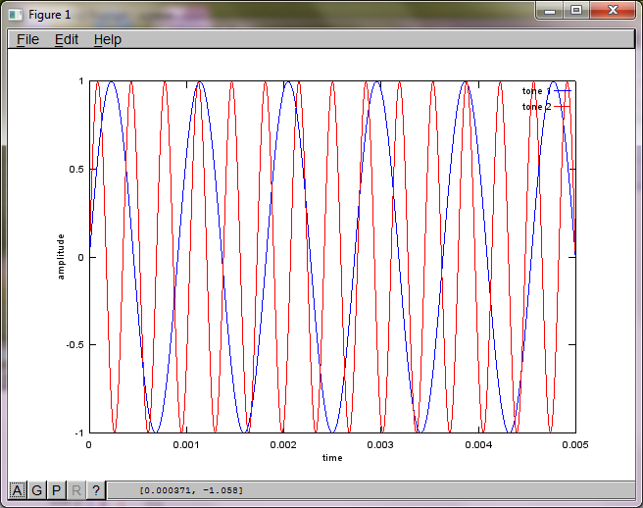Click the 'tone 1' legend label
This screenshot has width=643, height=508.
(536, 90)
